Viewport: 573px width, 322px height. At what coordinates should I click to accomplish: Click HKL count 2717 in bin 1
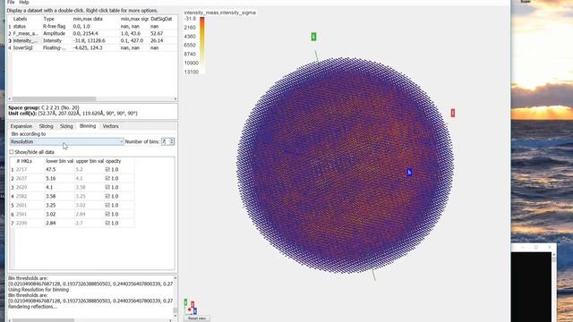coord(21,169)
